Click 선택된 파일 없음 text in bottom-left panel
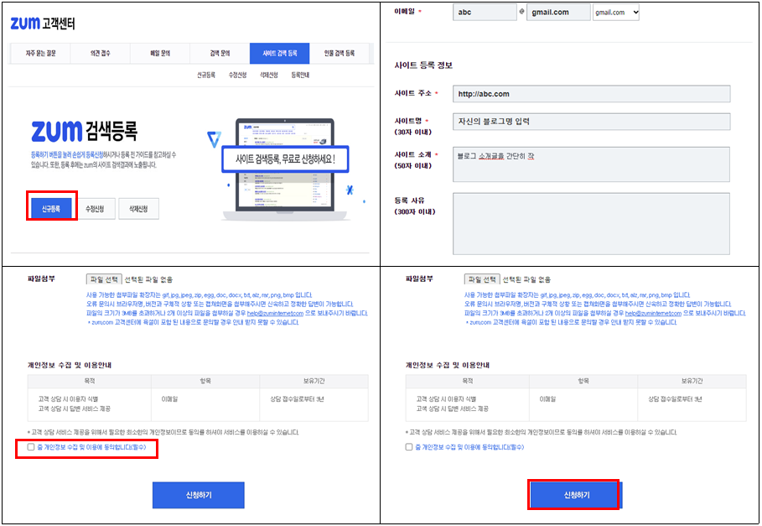The height and width of the screenshot is (526, 762). 148,279
